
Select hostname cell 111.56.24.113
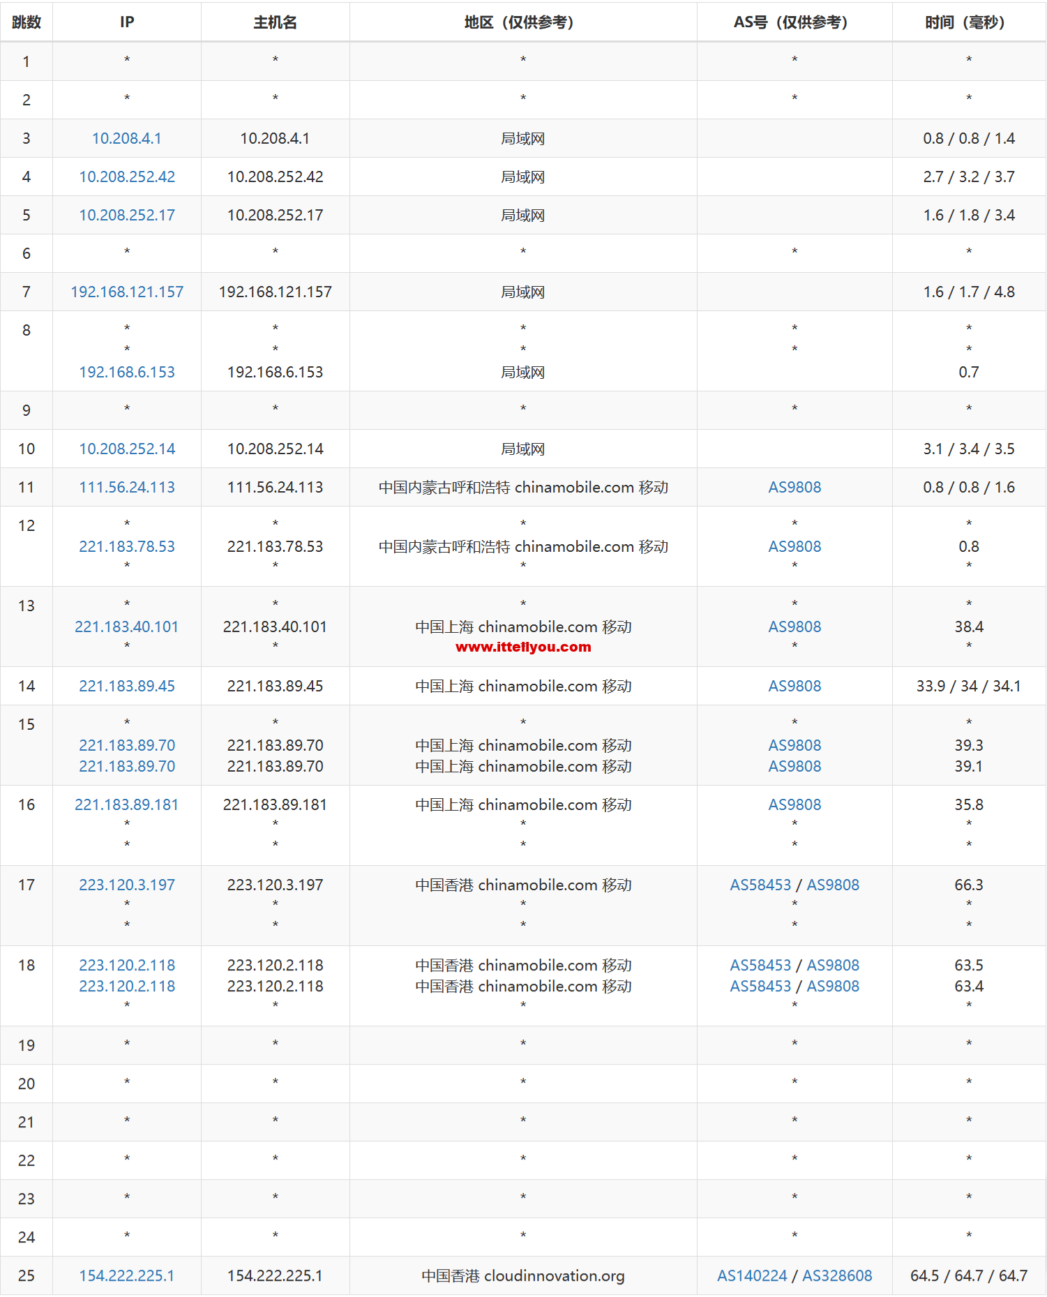pyautogui.click(x=275, y=487)
